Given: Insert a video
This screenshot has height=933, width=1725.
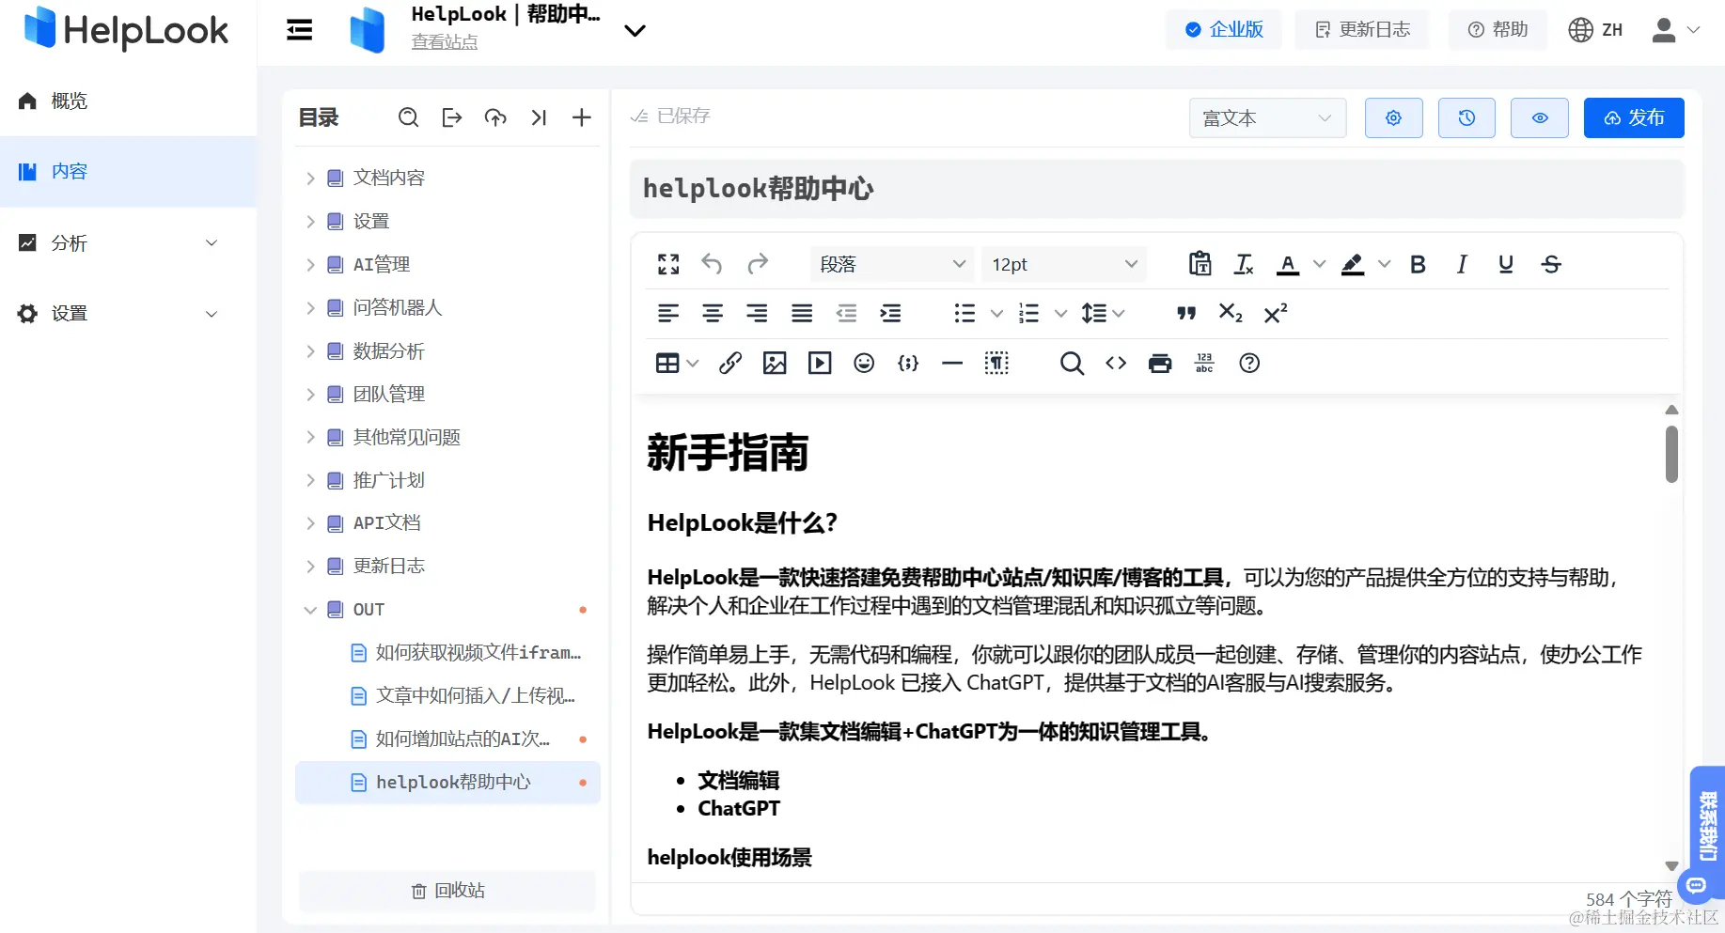Looking at the screenshot, I should 820,364.
